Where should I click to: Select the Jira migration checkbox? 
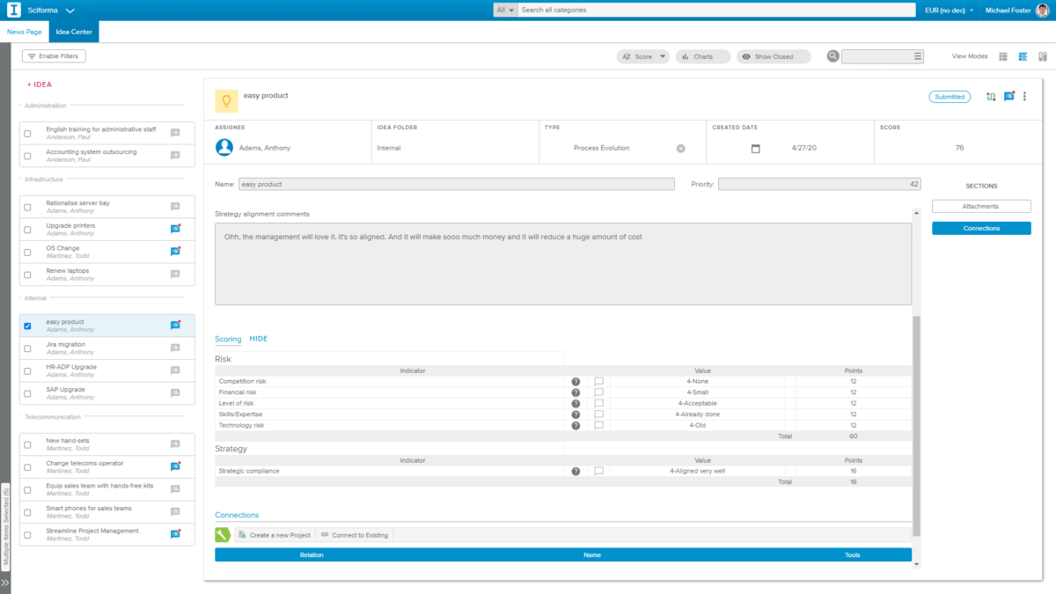pos(27,348)
